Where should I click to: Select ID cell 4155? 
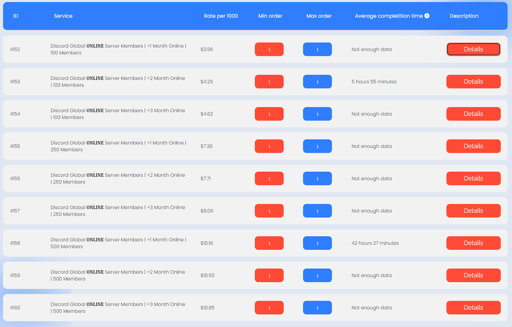15,146
